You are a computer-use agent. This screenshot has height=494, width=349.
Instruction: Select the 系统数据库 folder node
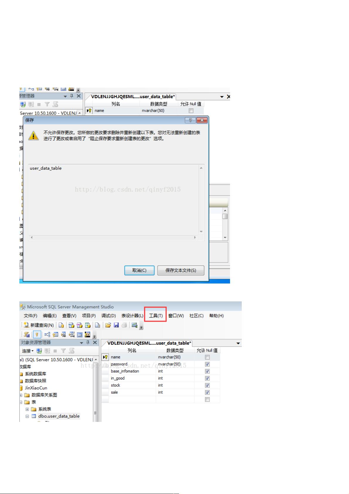tap(35, 374)
